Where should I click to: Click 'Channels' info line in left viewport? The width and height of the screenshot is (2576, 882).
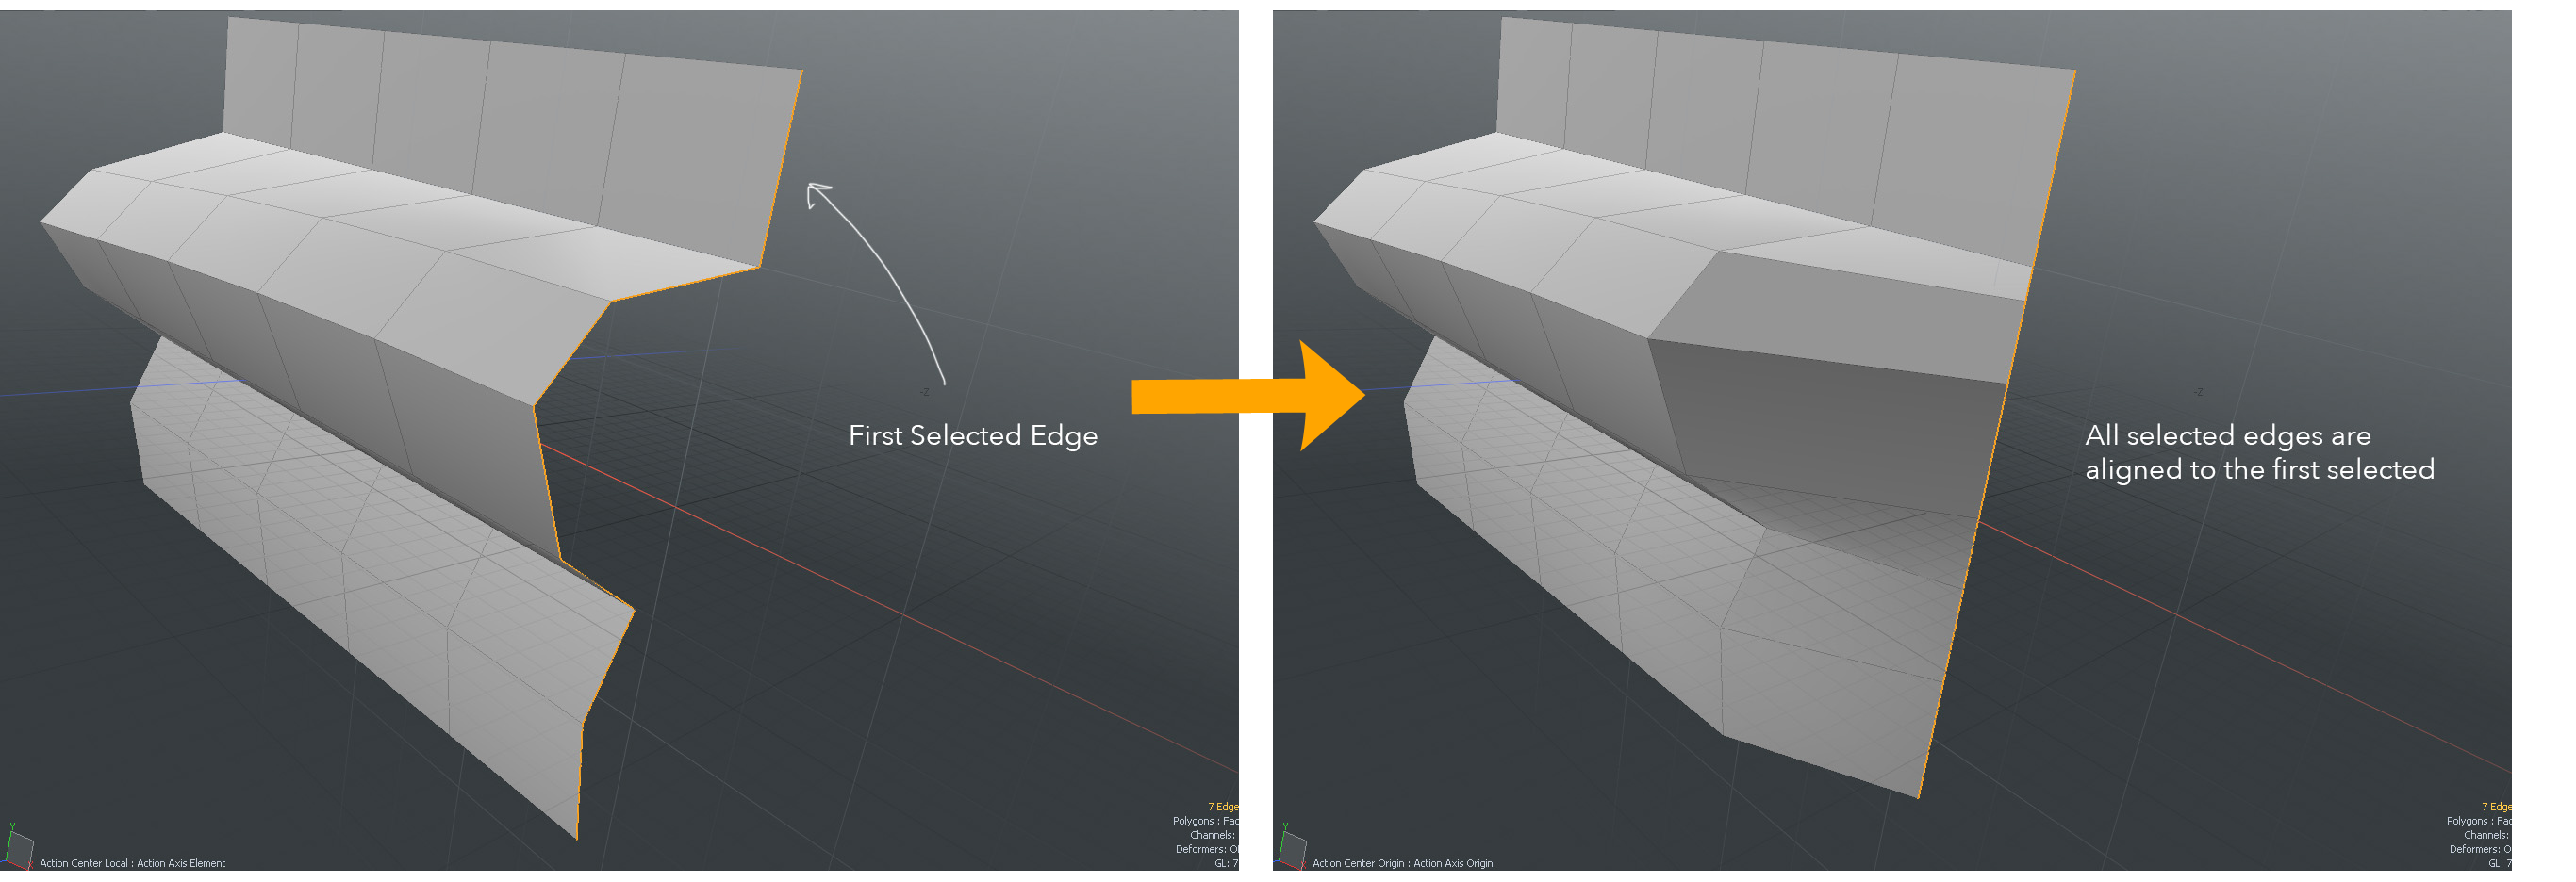(1212, 835)
